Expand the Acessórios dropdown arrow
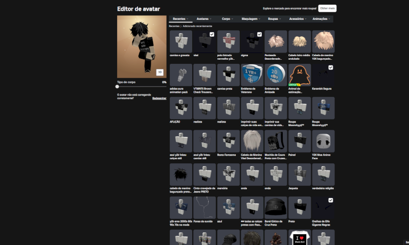This screenshot has width=409, height=245. pos(306,19)
